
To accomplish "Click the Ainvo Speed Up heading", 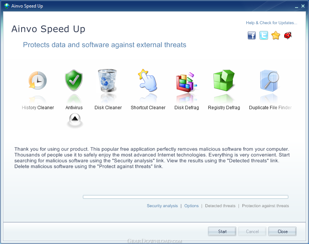I will click(48, 29).
